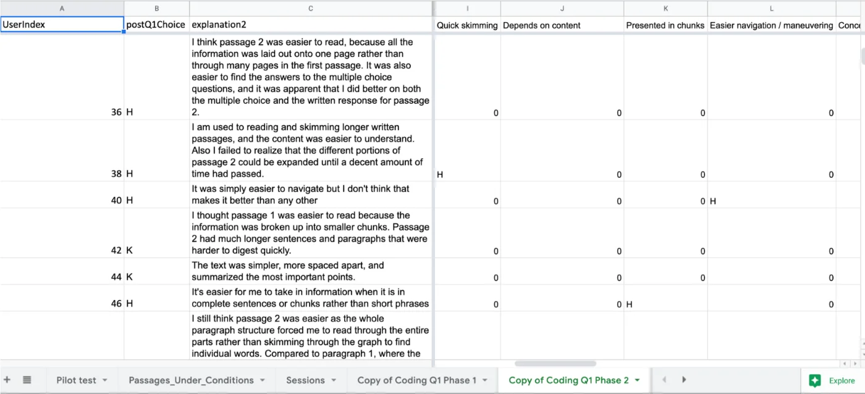Image resolution: width=865 pixels, height=394 pixels.
Task: Switch to Copy of Coding Q1 Phase 1 tab
Action: tap(417, 380)
